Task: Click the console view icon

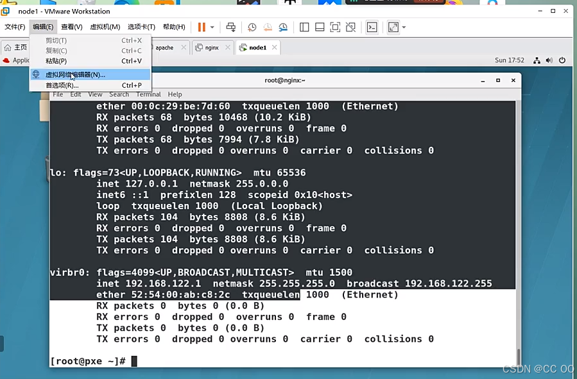Action: pyautogui.click(x=372, y=27)
